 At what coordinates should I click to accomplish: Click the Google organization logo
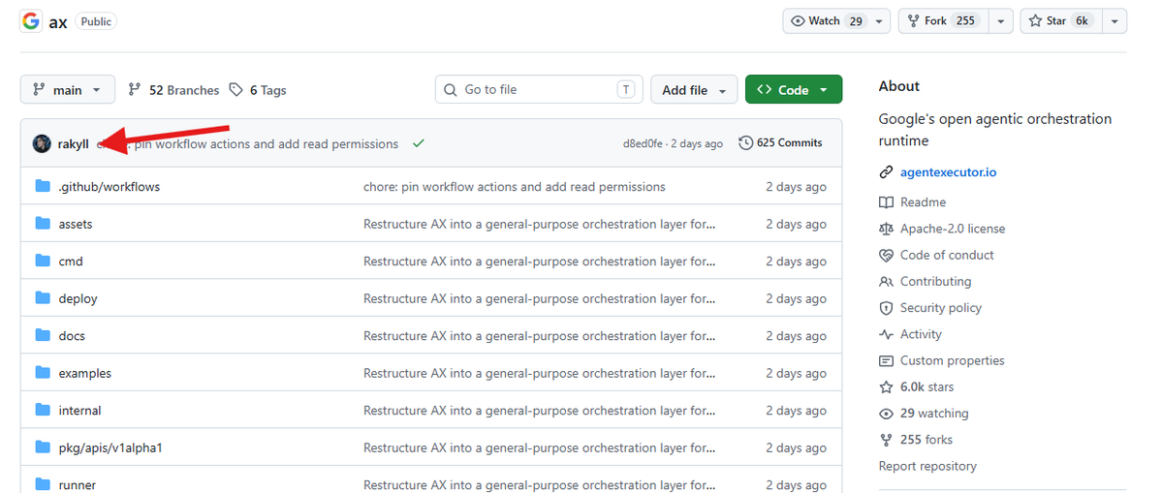coord(30,21)
